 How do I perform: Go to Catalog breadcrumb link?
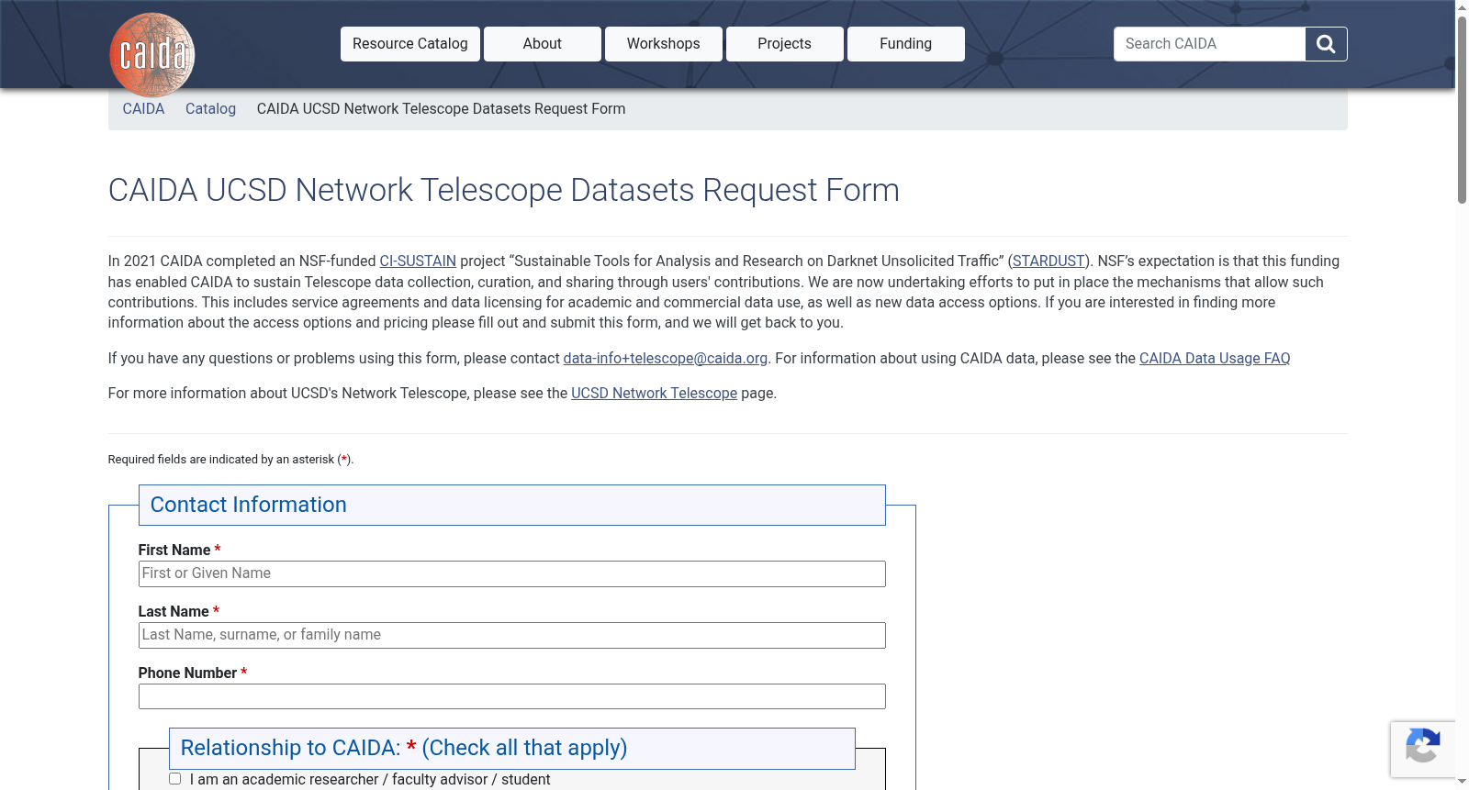(x=210, y=109)
